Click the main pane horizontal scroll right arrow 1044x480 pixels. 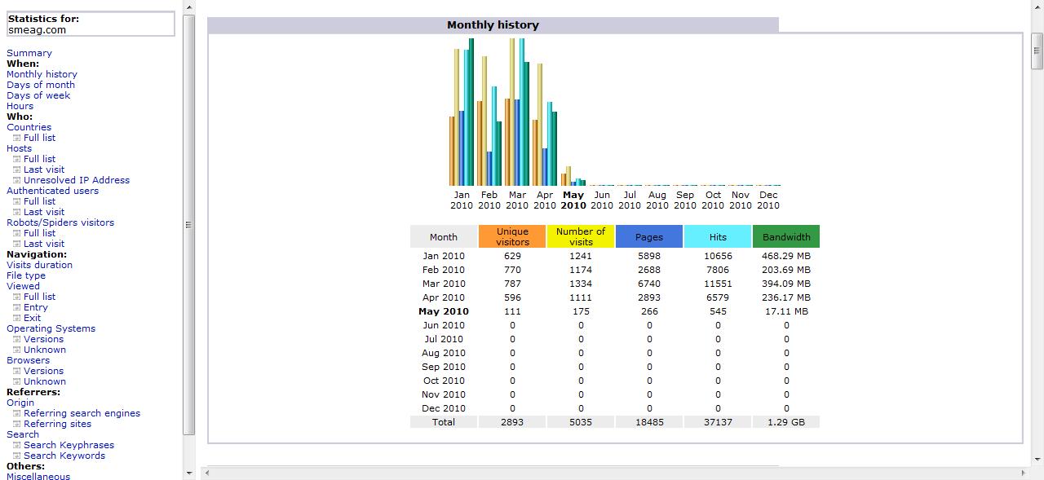pos(1024,473)
